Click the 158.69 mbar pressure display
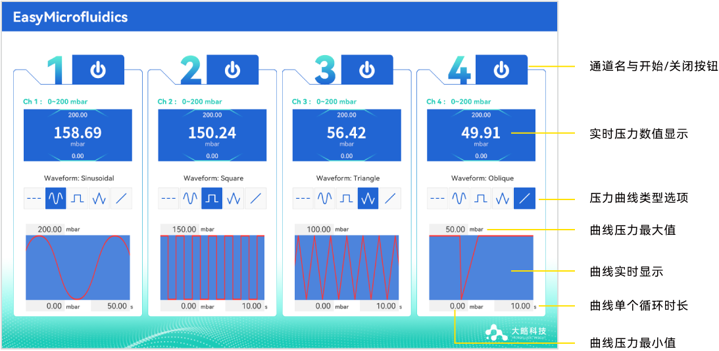Viewport: 719px width, 351px height. (x=78, y=135)
